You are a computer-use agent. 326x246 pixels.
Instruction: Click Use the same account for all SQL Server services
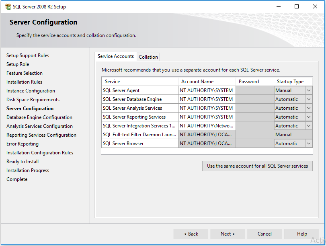pos(257,166)
